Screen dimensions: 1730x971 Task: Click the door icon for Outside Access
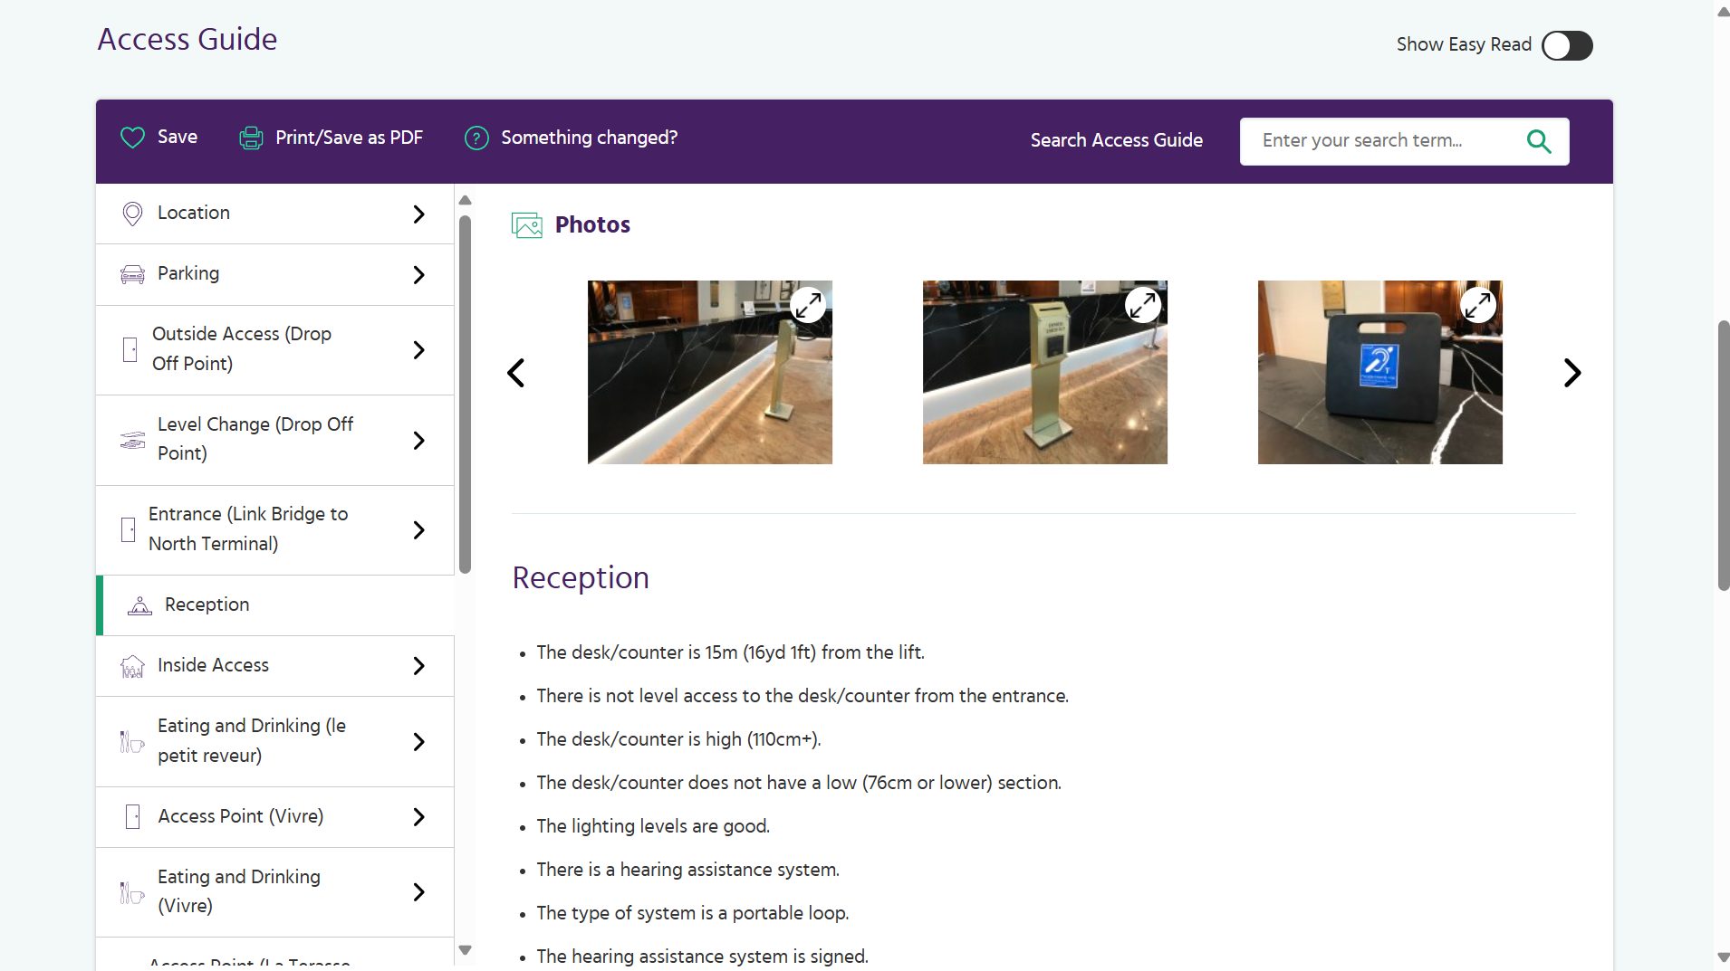click(130, 349)
